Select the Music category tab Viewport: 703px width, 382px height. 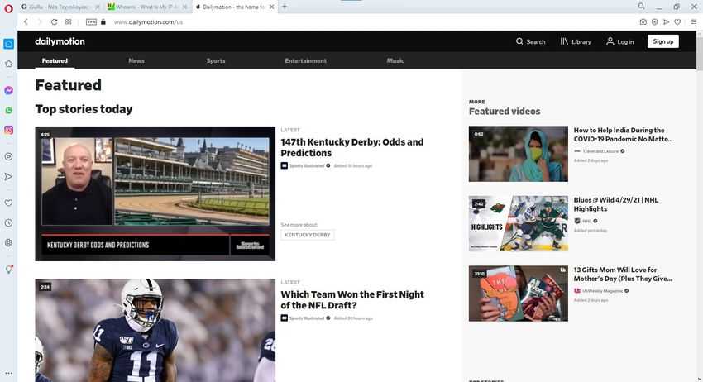click(x=395, y=60)
